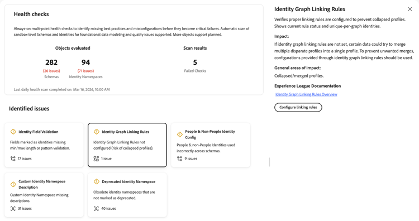
Task: Click the red (71 issues) text
Action: pyautogui.click(x=86, y=71)
